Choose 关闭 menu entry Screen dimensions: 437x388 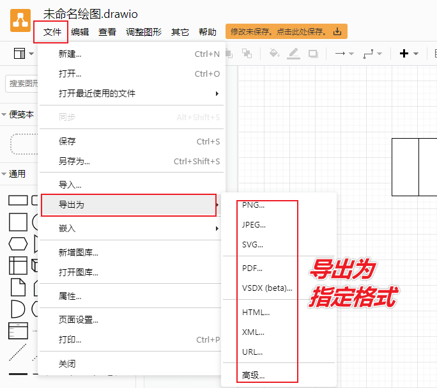click(132, 364)
